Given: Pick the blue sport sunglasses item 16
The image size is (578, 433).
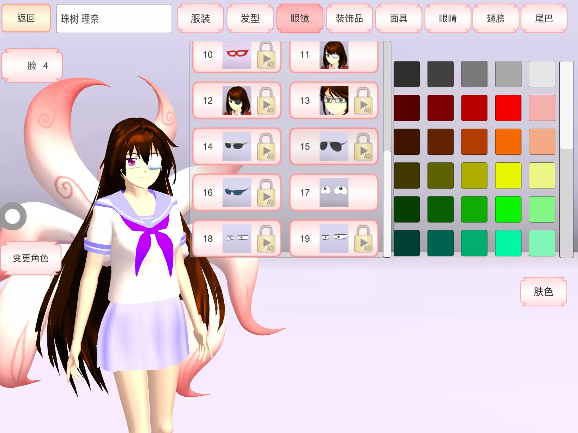Looking at the screenshot, I should point(237,193).
